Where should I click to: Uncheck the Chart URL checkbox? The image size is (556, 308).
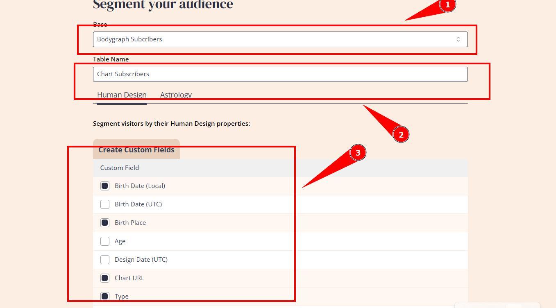105,278
